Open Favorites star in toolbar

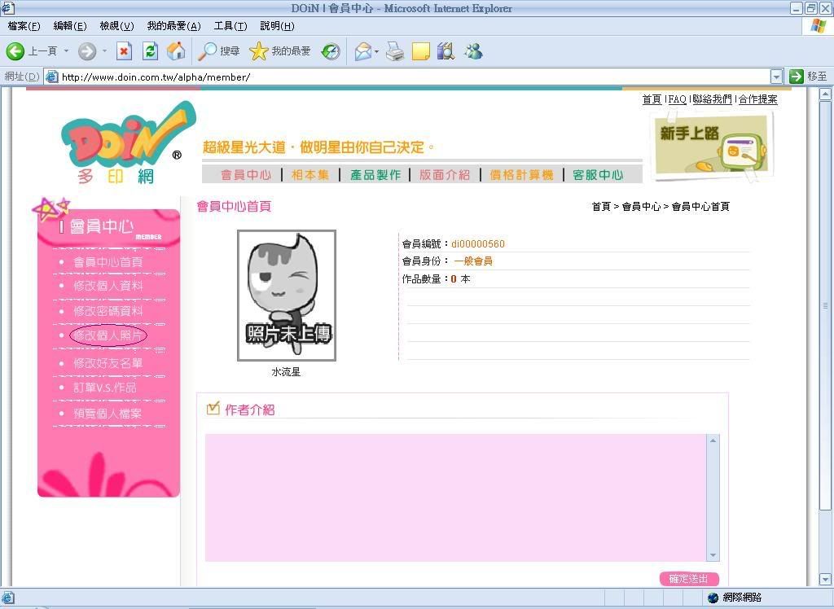[x=258, y=51]
